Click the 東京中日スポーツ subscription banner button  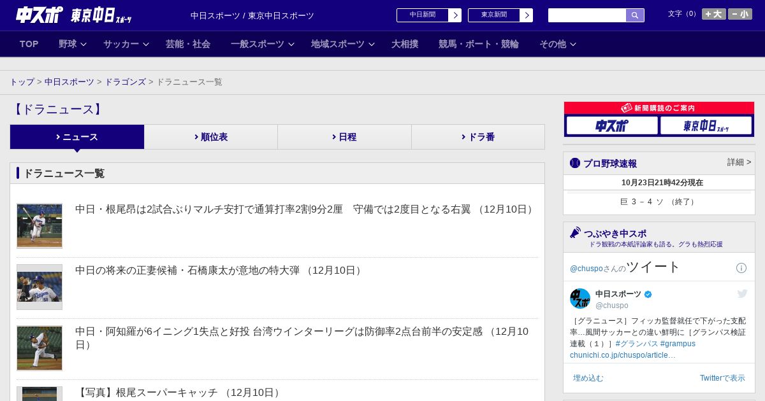(x=706, y=125)
